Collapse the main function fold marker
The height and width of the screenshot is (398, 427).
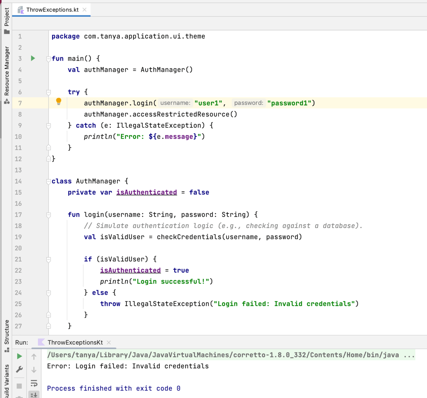pos(49,59)
